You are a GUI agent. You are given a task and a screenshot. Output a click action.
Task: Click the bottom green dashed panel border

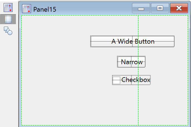coord(84,125)
